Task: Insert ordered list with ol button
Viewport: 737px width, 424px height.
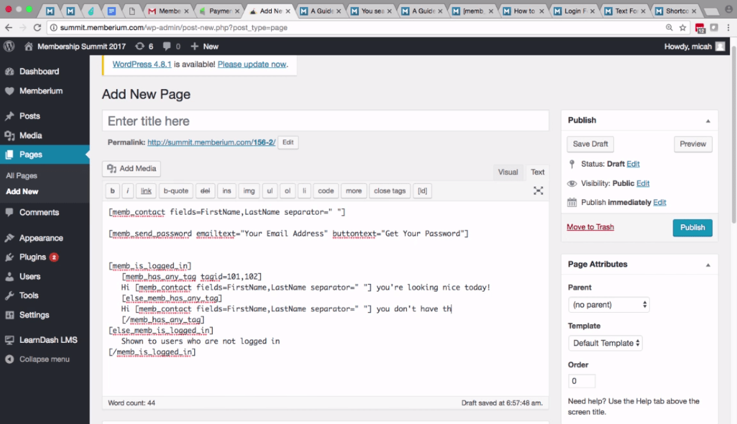Action: click(287, 191)
